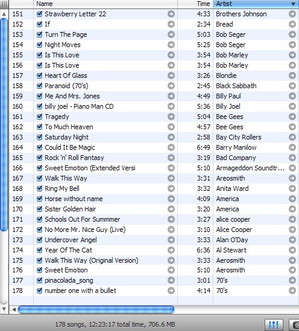299x331 pixels.
Task: Click the horizontal scrollbar thumb
Action: [x=96, y=310]
